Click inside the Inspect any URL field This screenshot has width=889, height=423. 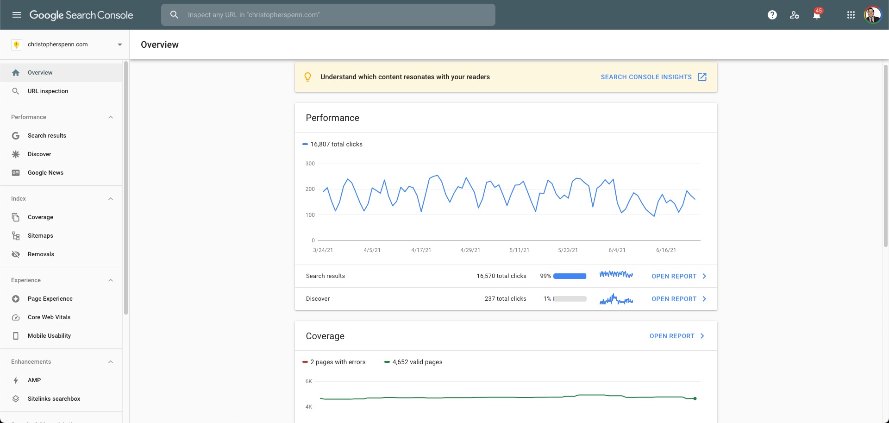coord(328,15)
